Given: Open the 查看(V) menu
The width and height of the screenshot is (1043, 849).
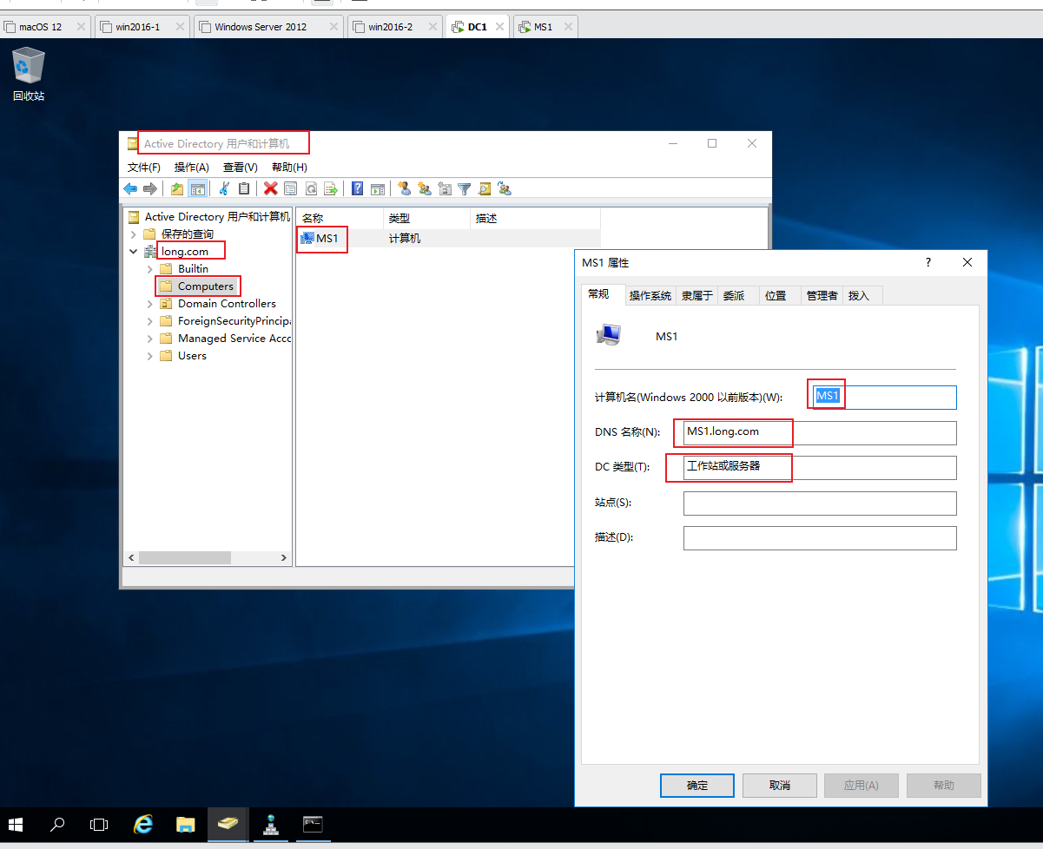Looking at the screenshot, I should (x=241, y=167).
